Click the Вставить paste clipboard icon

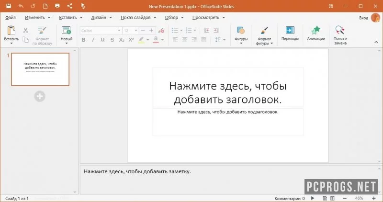point(11,31)
